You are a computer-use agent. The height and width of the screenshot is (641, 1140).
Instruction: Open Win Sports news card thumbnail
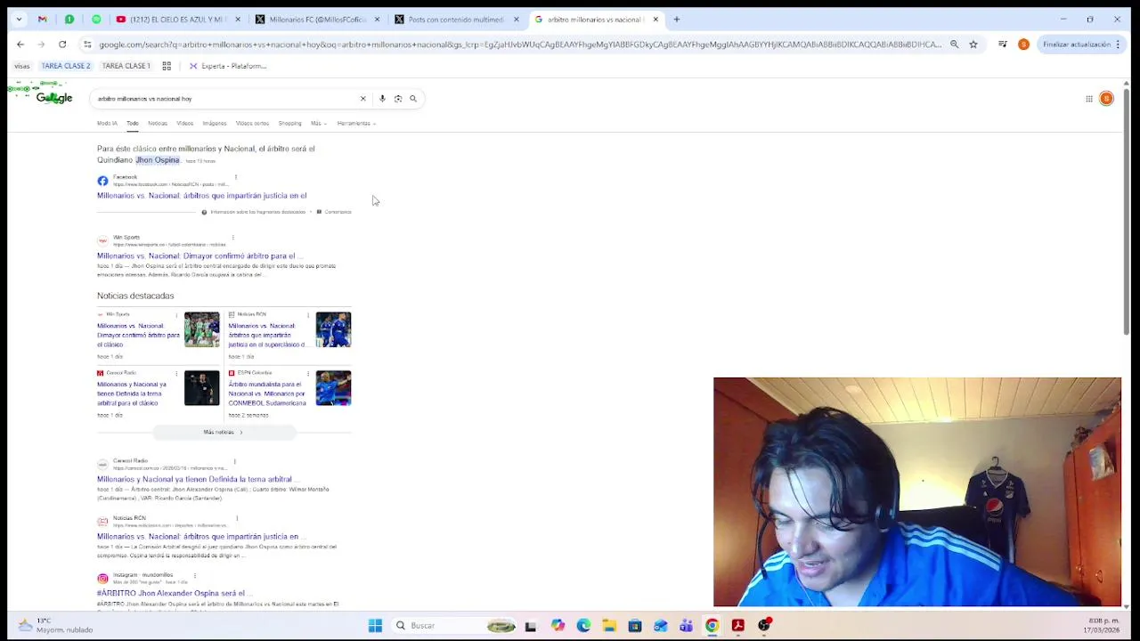tap(201, 329)
